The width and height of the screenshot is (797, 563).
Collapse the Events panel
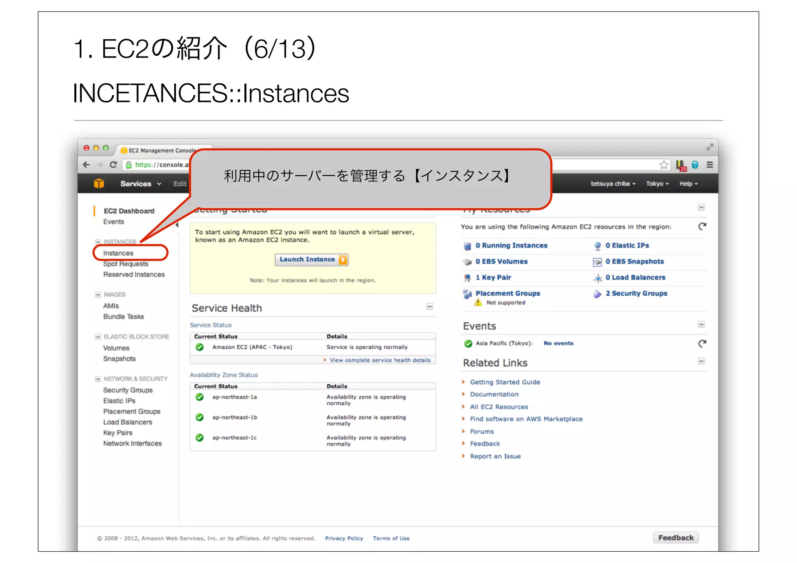(701, 324)
